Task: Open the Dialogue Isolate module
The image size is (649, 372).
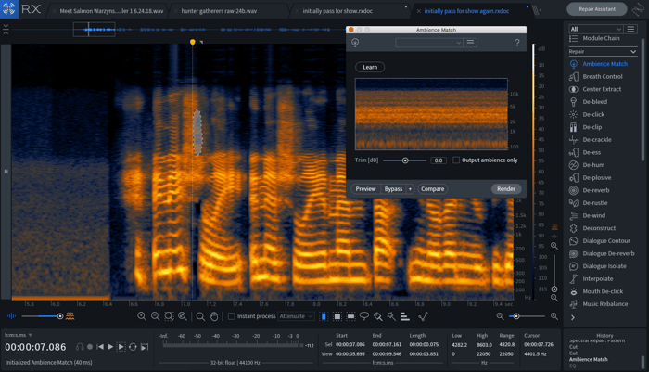Action: point(604,266)
